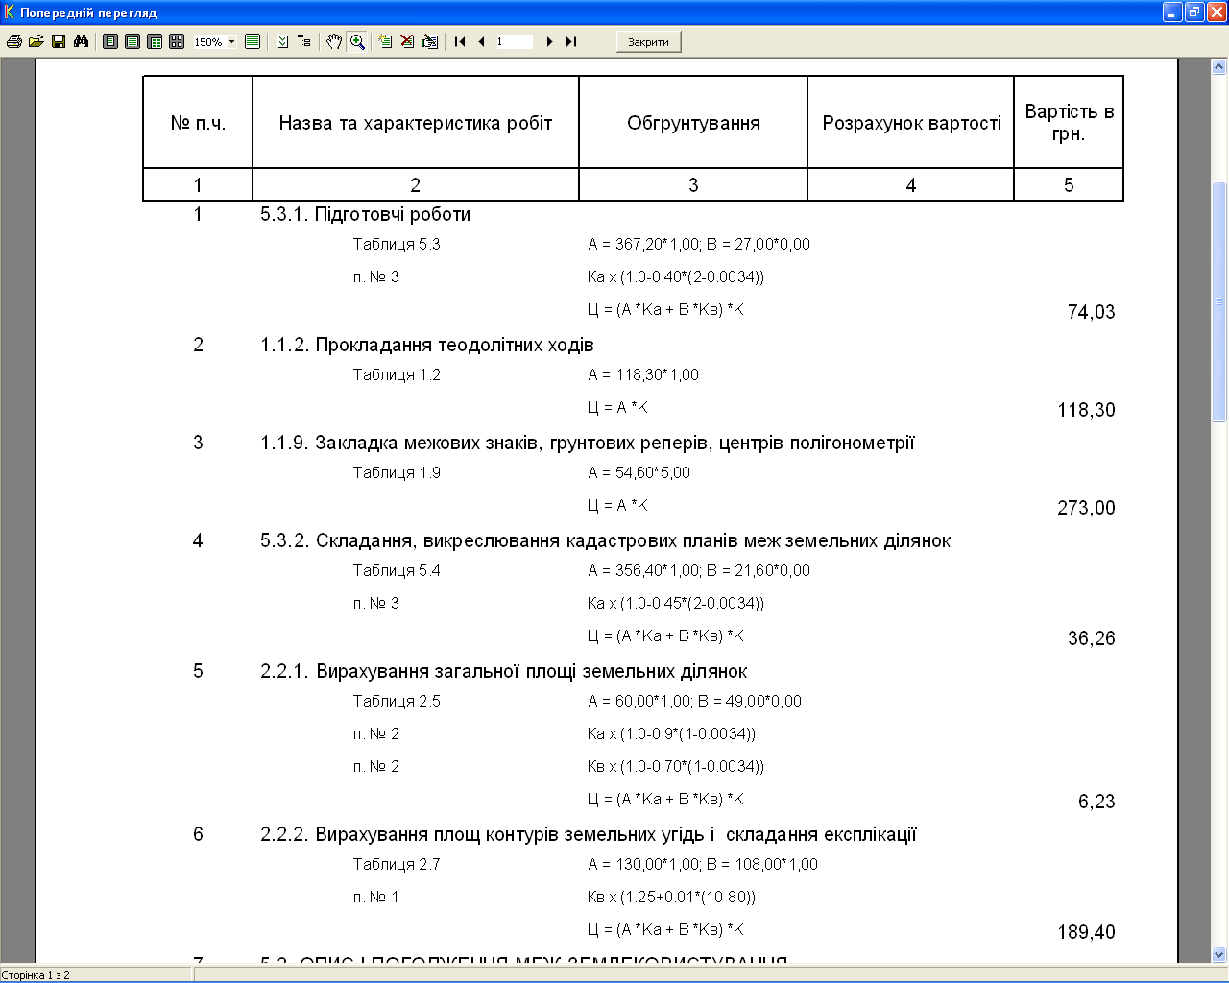Click the green double-chevron outline icon
The height and width of the screenshot is (983, 1229).
283,41
